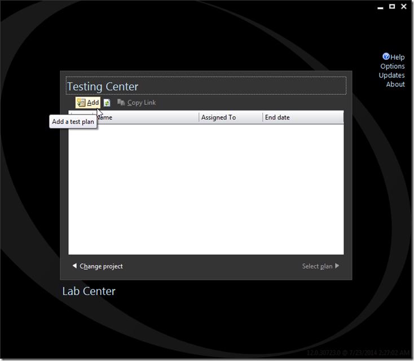Minimize the window
This screenshot has height=361, width=414.
pos(380,7)
